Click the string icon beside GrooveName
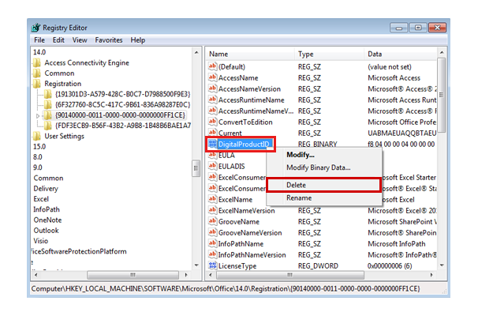The image size is (478, 316). pos(212,221)
